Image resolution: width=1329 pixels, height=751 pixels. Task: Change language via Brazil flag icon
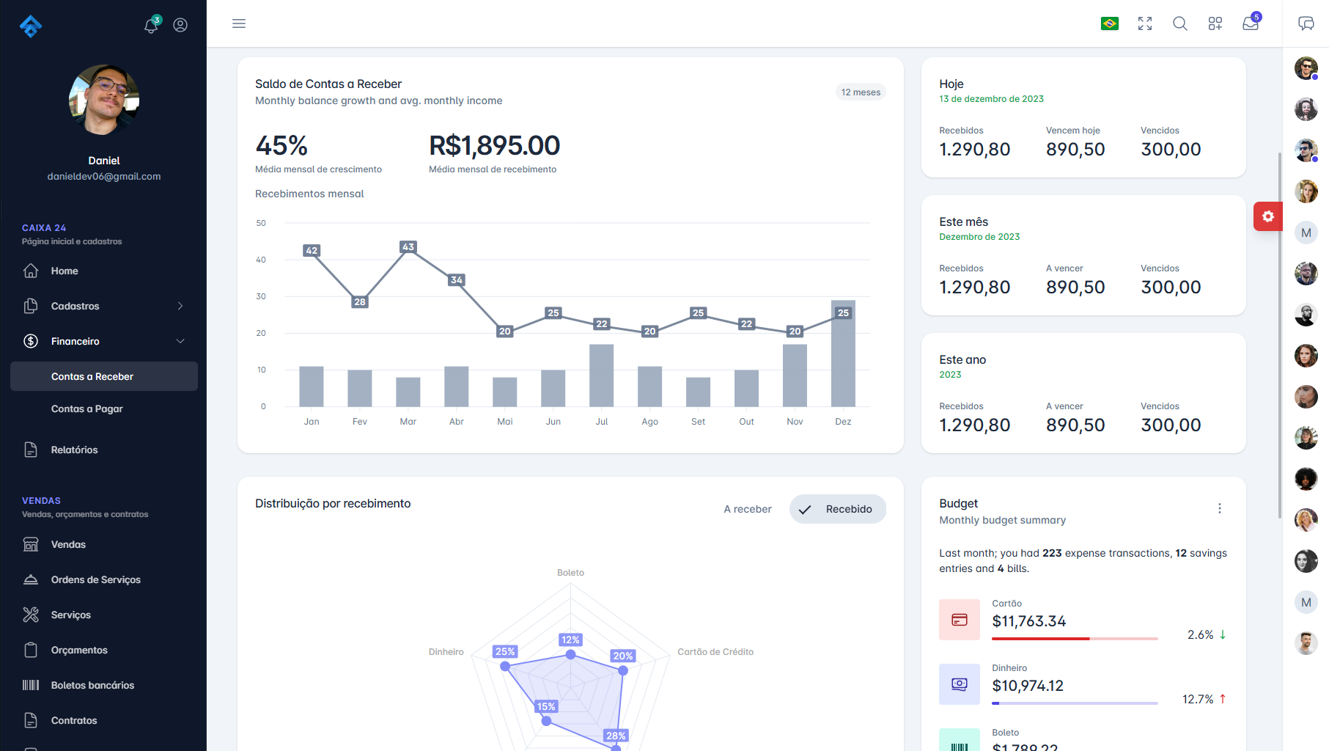tap(1110, 23)
